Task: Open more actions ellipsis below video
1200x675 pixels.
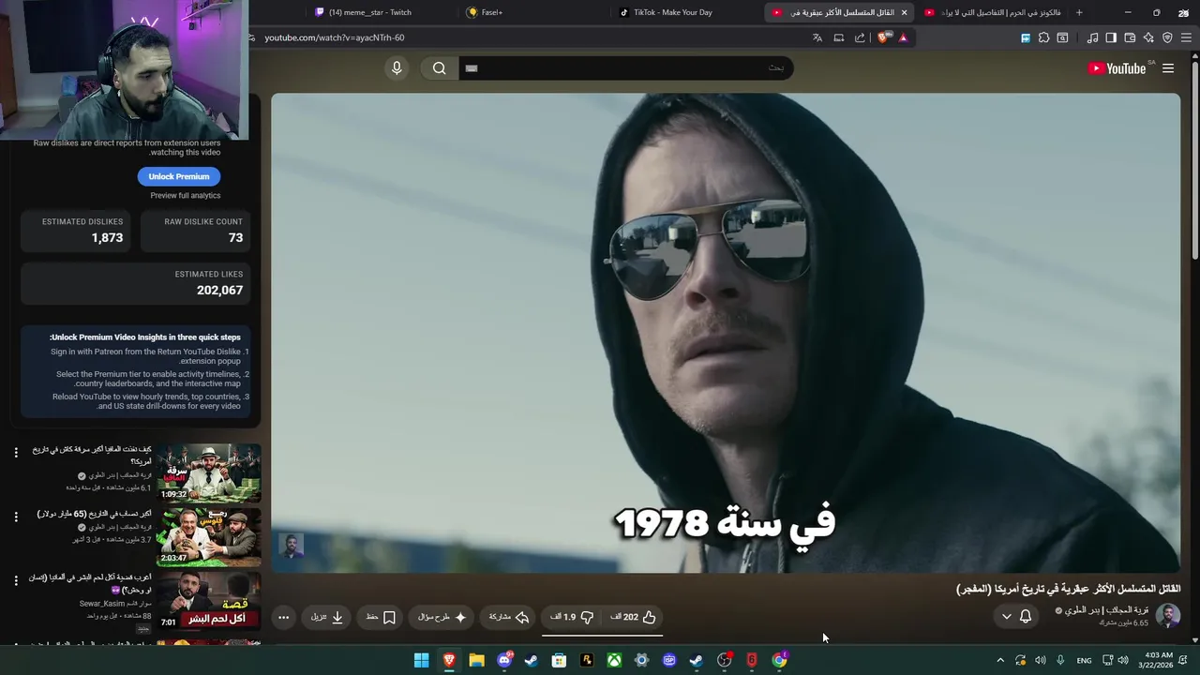Action: coord(284,617)
